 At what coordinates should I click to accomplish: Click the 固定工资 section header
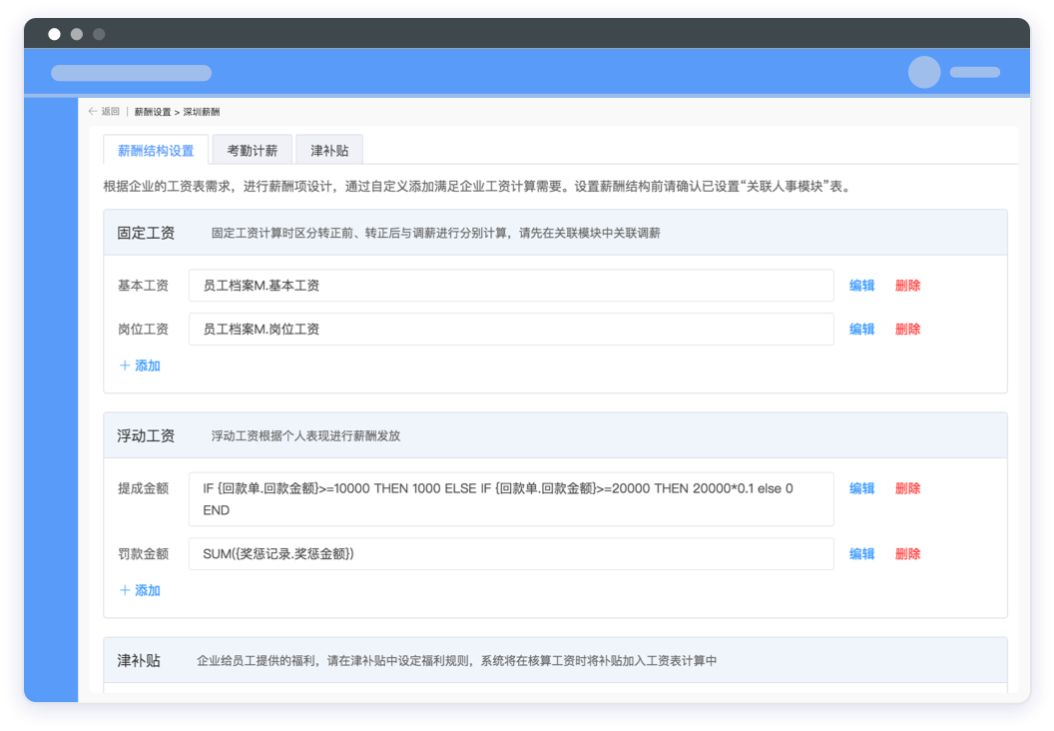(x=555, y=233)
